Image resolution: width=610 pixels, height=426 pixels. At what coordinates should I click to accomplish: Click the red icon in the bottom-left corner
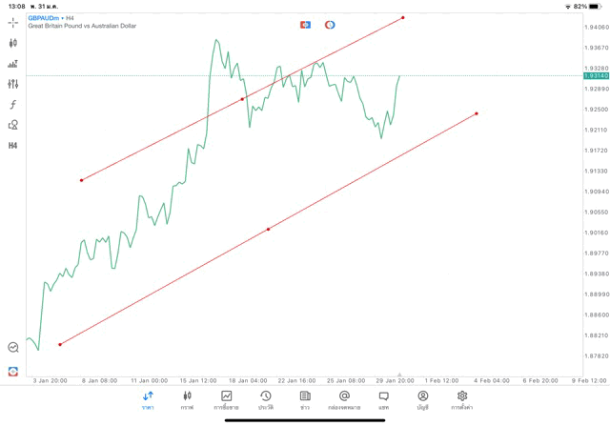(12, 371)
